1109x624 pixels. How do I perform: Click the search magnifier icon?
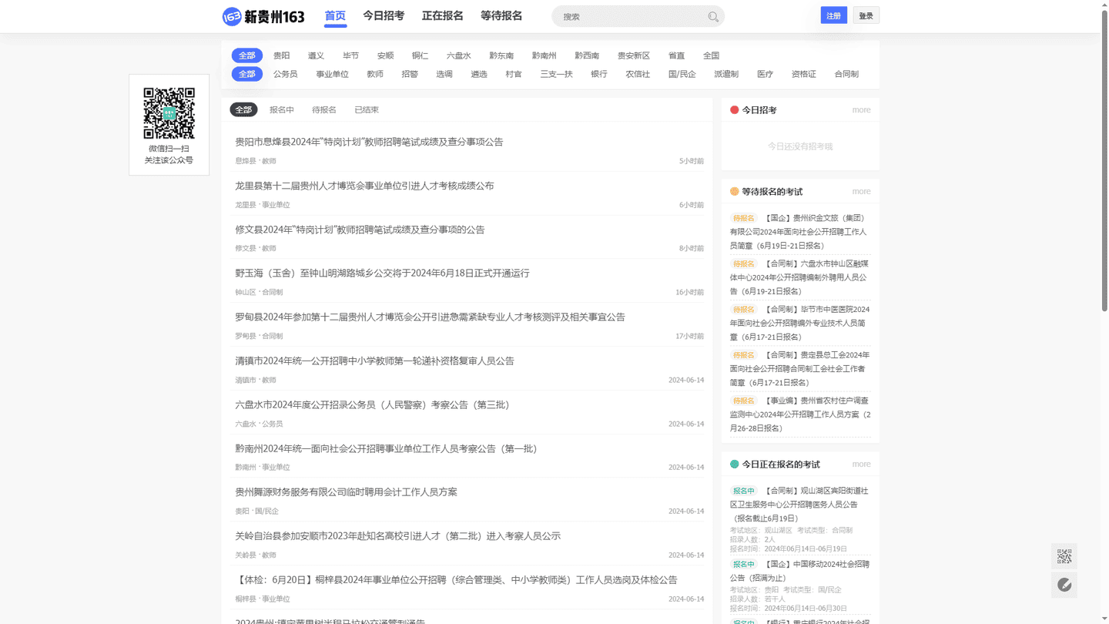pyautogui.click(x=713, y=16)
